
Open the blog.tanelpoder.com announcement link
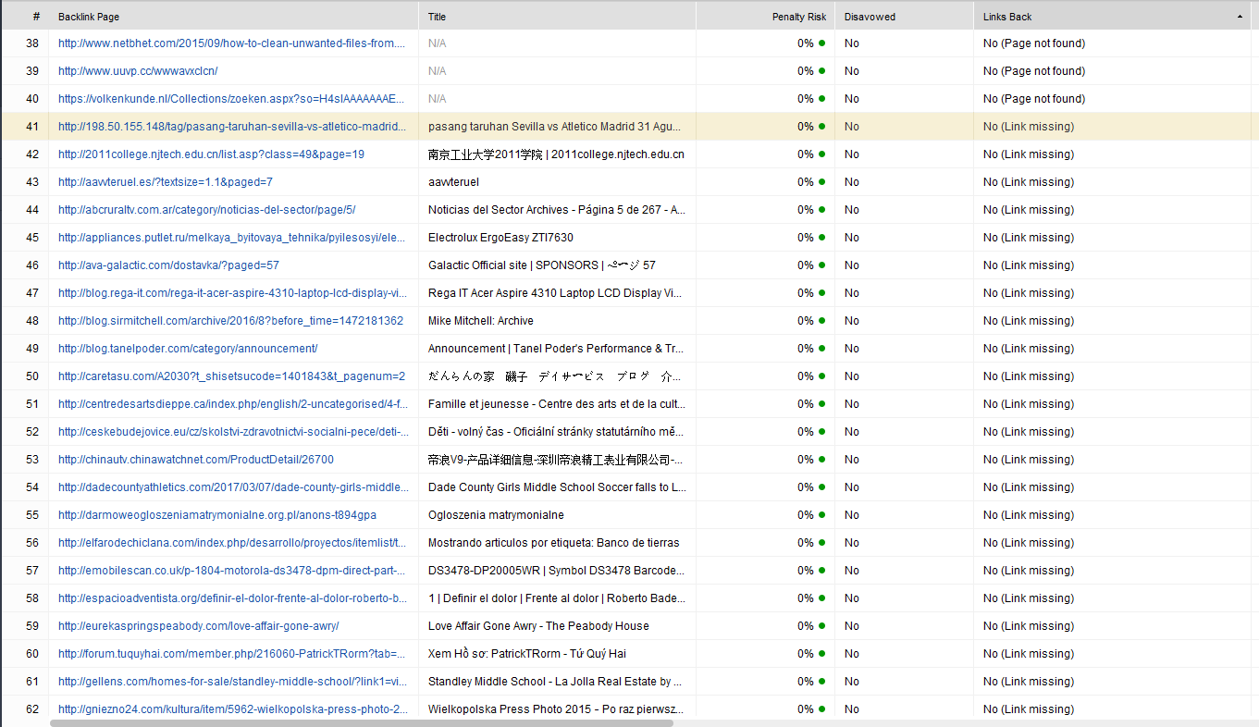(188, 349)
